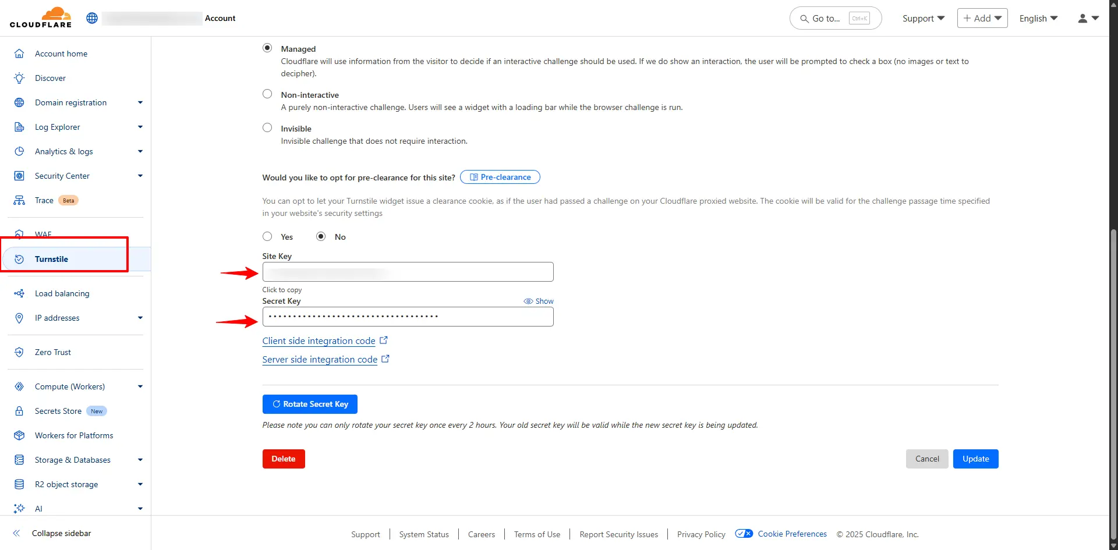Click external link icon after Client side integration code
This screenshot has height=550, width=1118.
tap(384, 340)
